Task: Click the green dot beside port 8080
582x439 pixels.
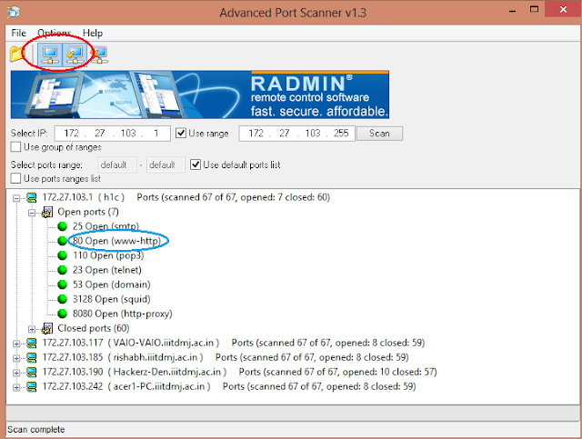Action: click(x=63, y=314)
